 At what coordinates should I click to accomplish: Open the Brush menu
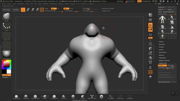[9, 4]
